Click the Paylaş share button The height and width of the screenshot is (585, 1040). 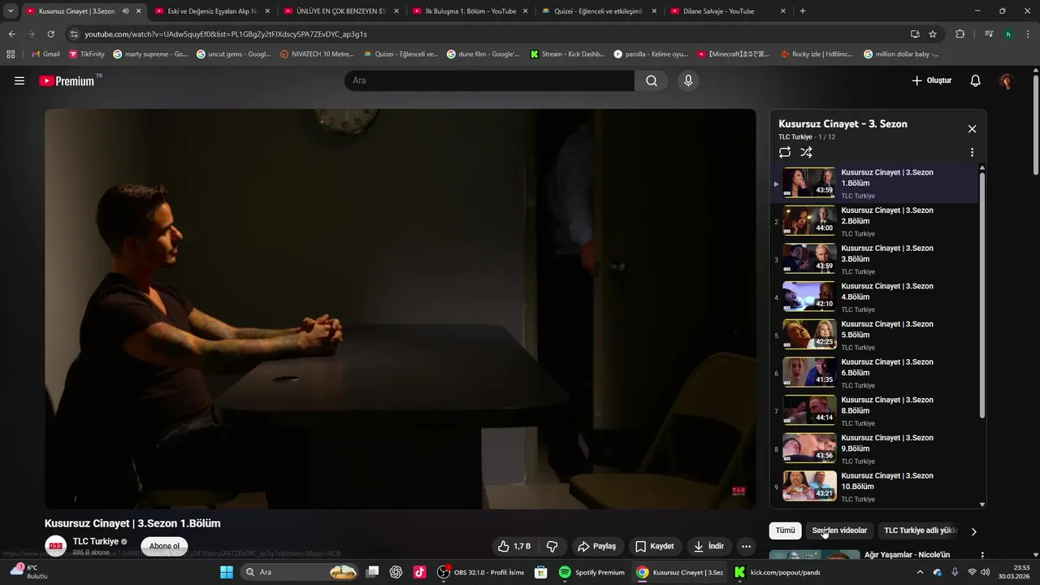[596, 546]
